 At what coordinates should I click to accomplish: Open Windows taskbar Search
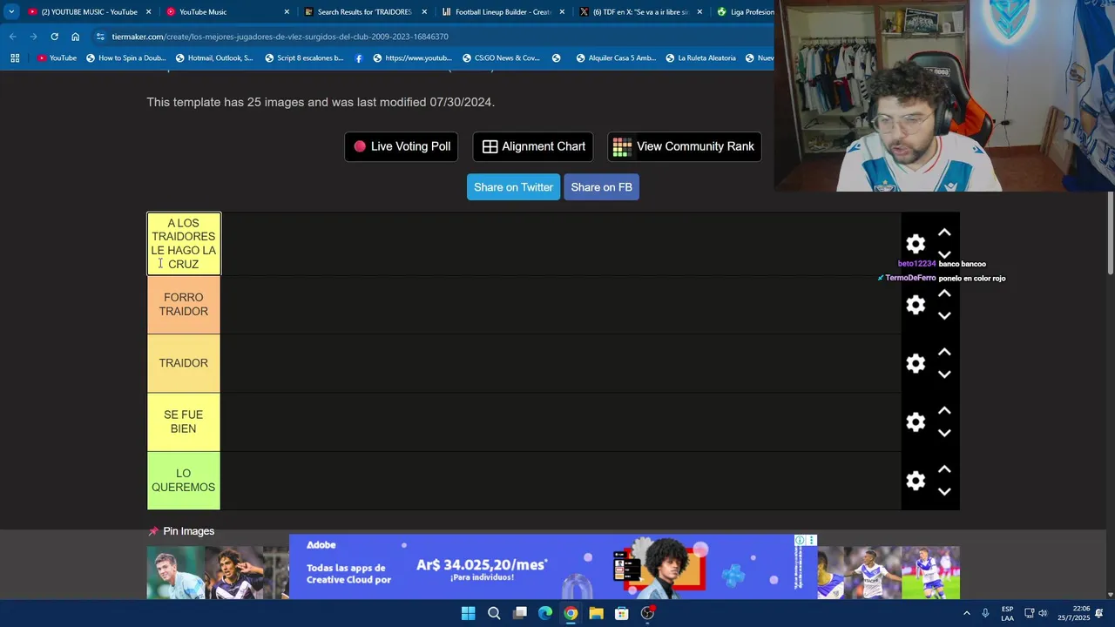click(x=494, y=613)
